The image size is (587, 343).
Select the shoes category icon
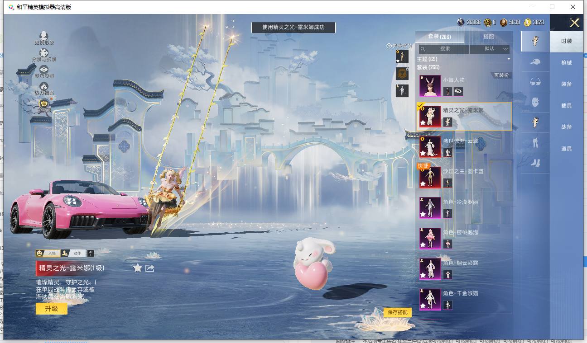pos(535,163)
